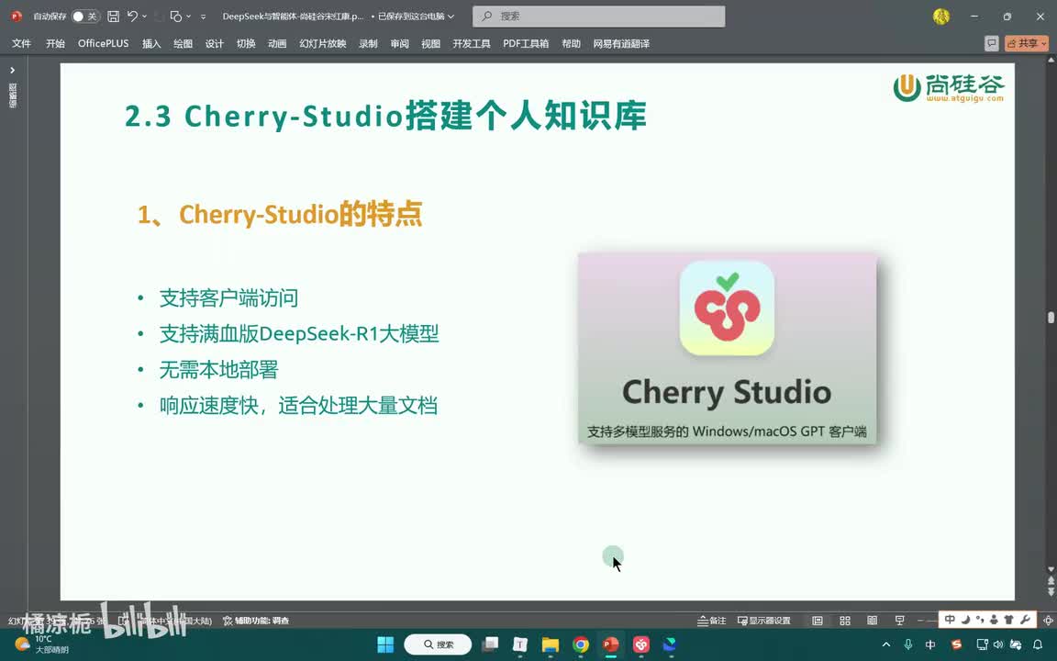This screenshot has width=1057, height=661.
Task: Click the Undo arrow icon
Action: point(132,17)
